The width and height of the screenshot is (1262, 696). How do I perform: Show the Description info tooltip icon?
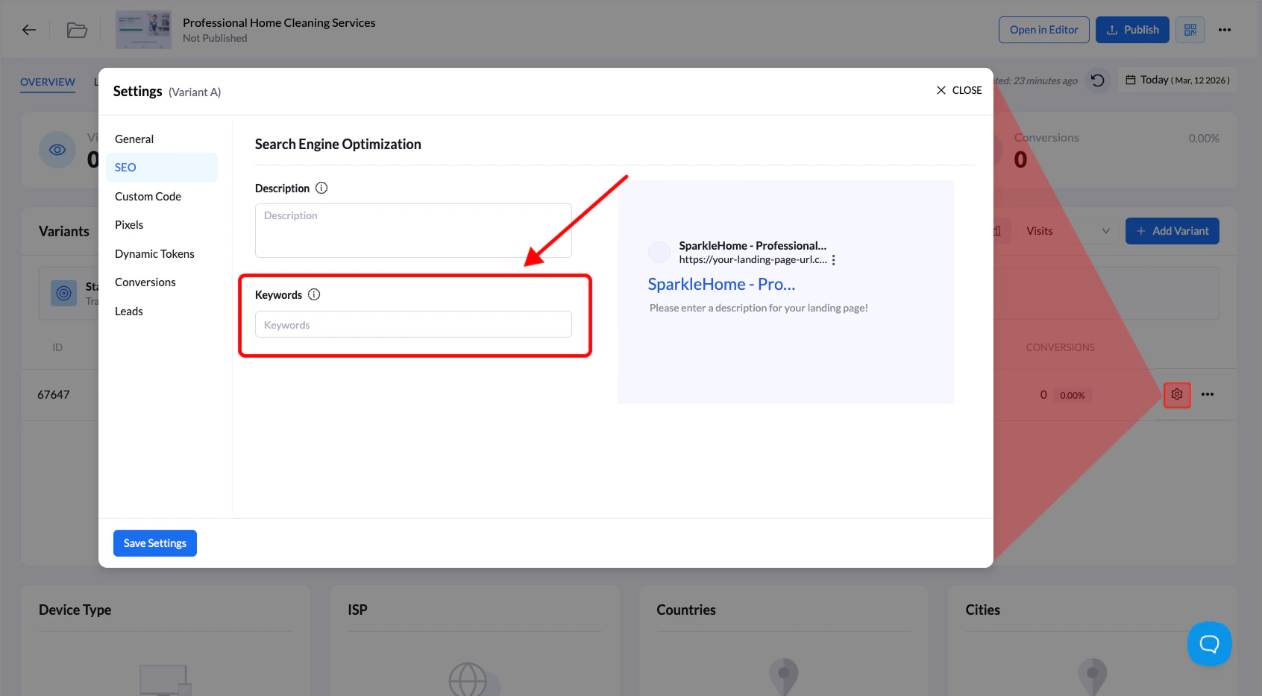321,188
